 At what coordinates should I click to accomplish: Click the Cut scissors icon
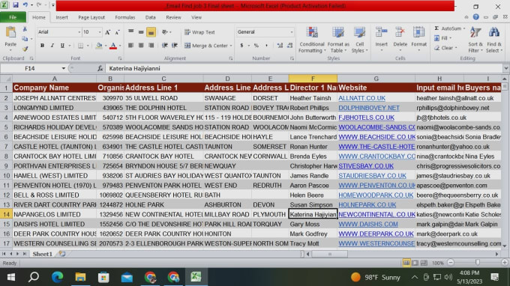coord(25,29)
